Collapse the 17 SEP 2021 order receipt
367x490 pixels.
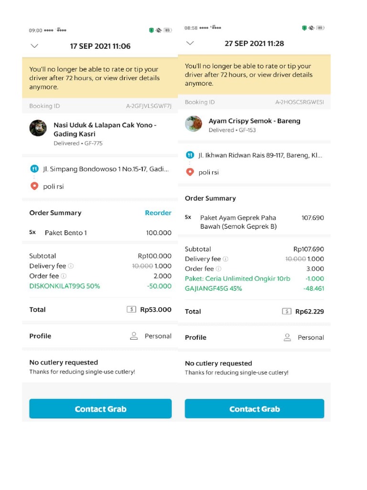[34, 46]
